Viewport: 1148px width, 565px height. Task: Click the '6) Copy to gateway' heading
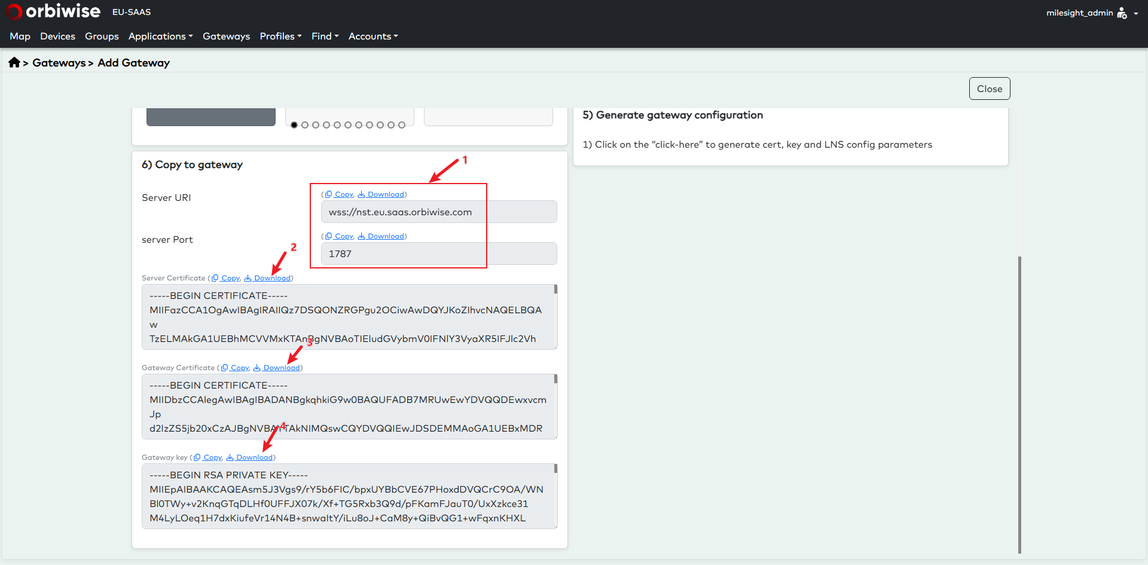click(x=192, y=164)
